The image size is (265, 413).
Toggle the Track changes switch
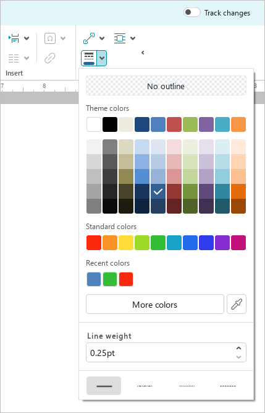(x=191, y=12)
